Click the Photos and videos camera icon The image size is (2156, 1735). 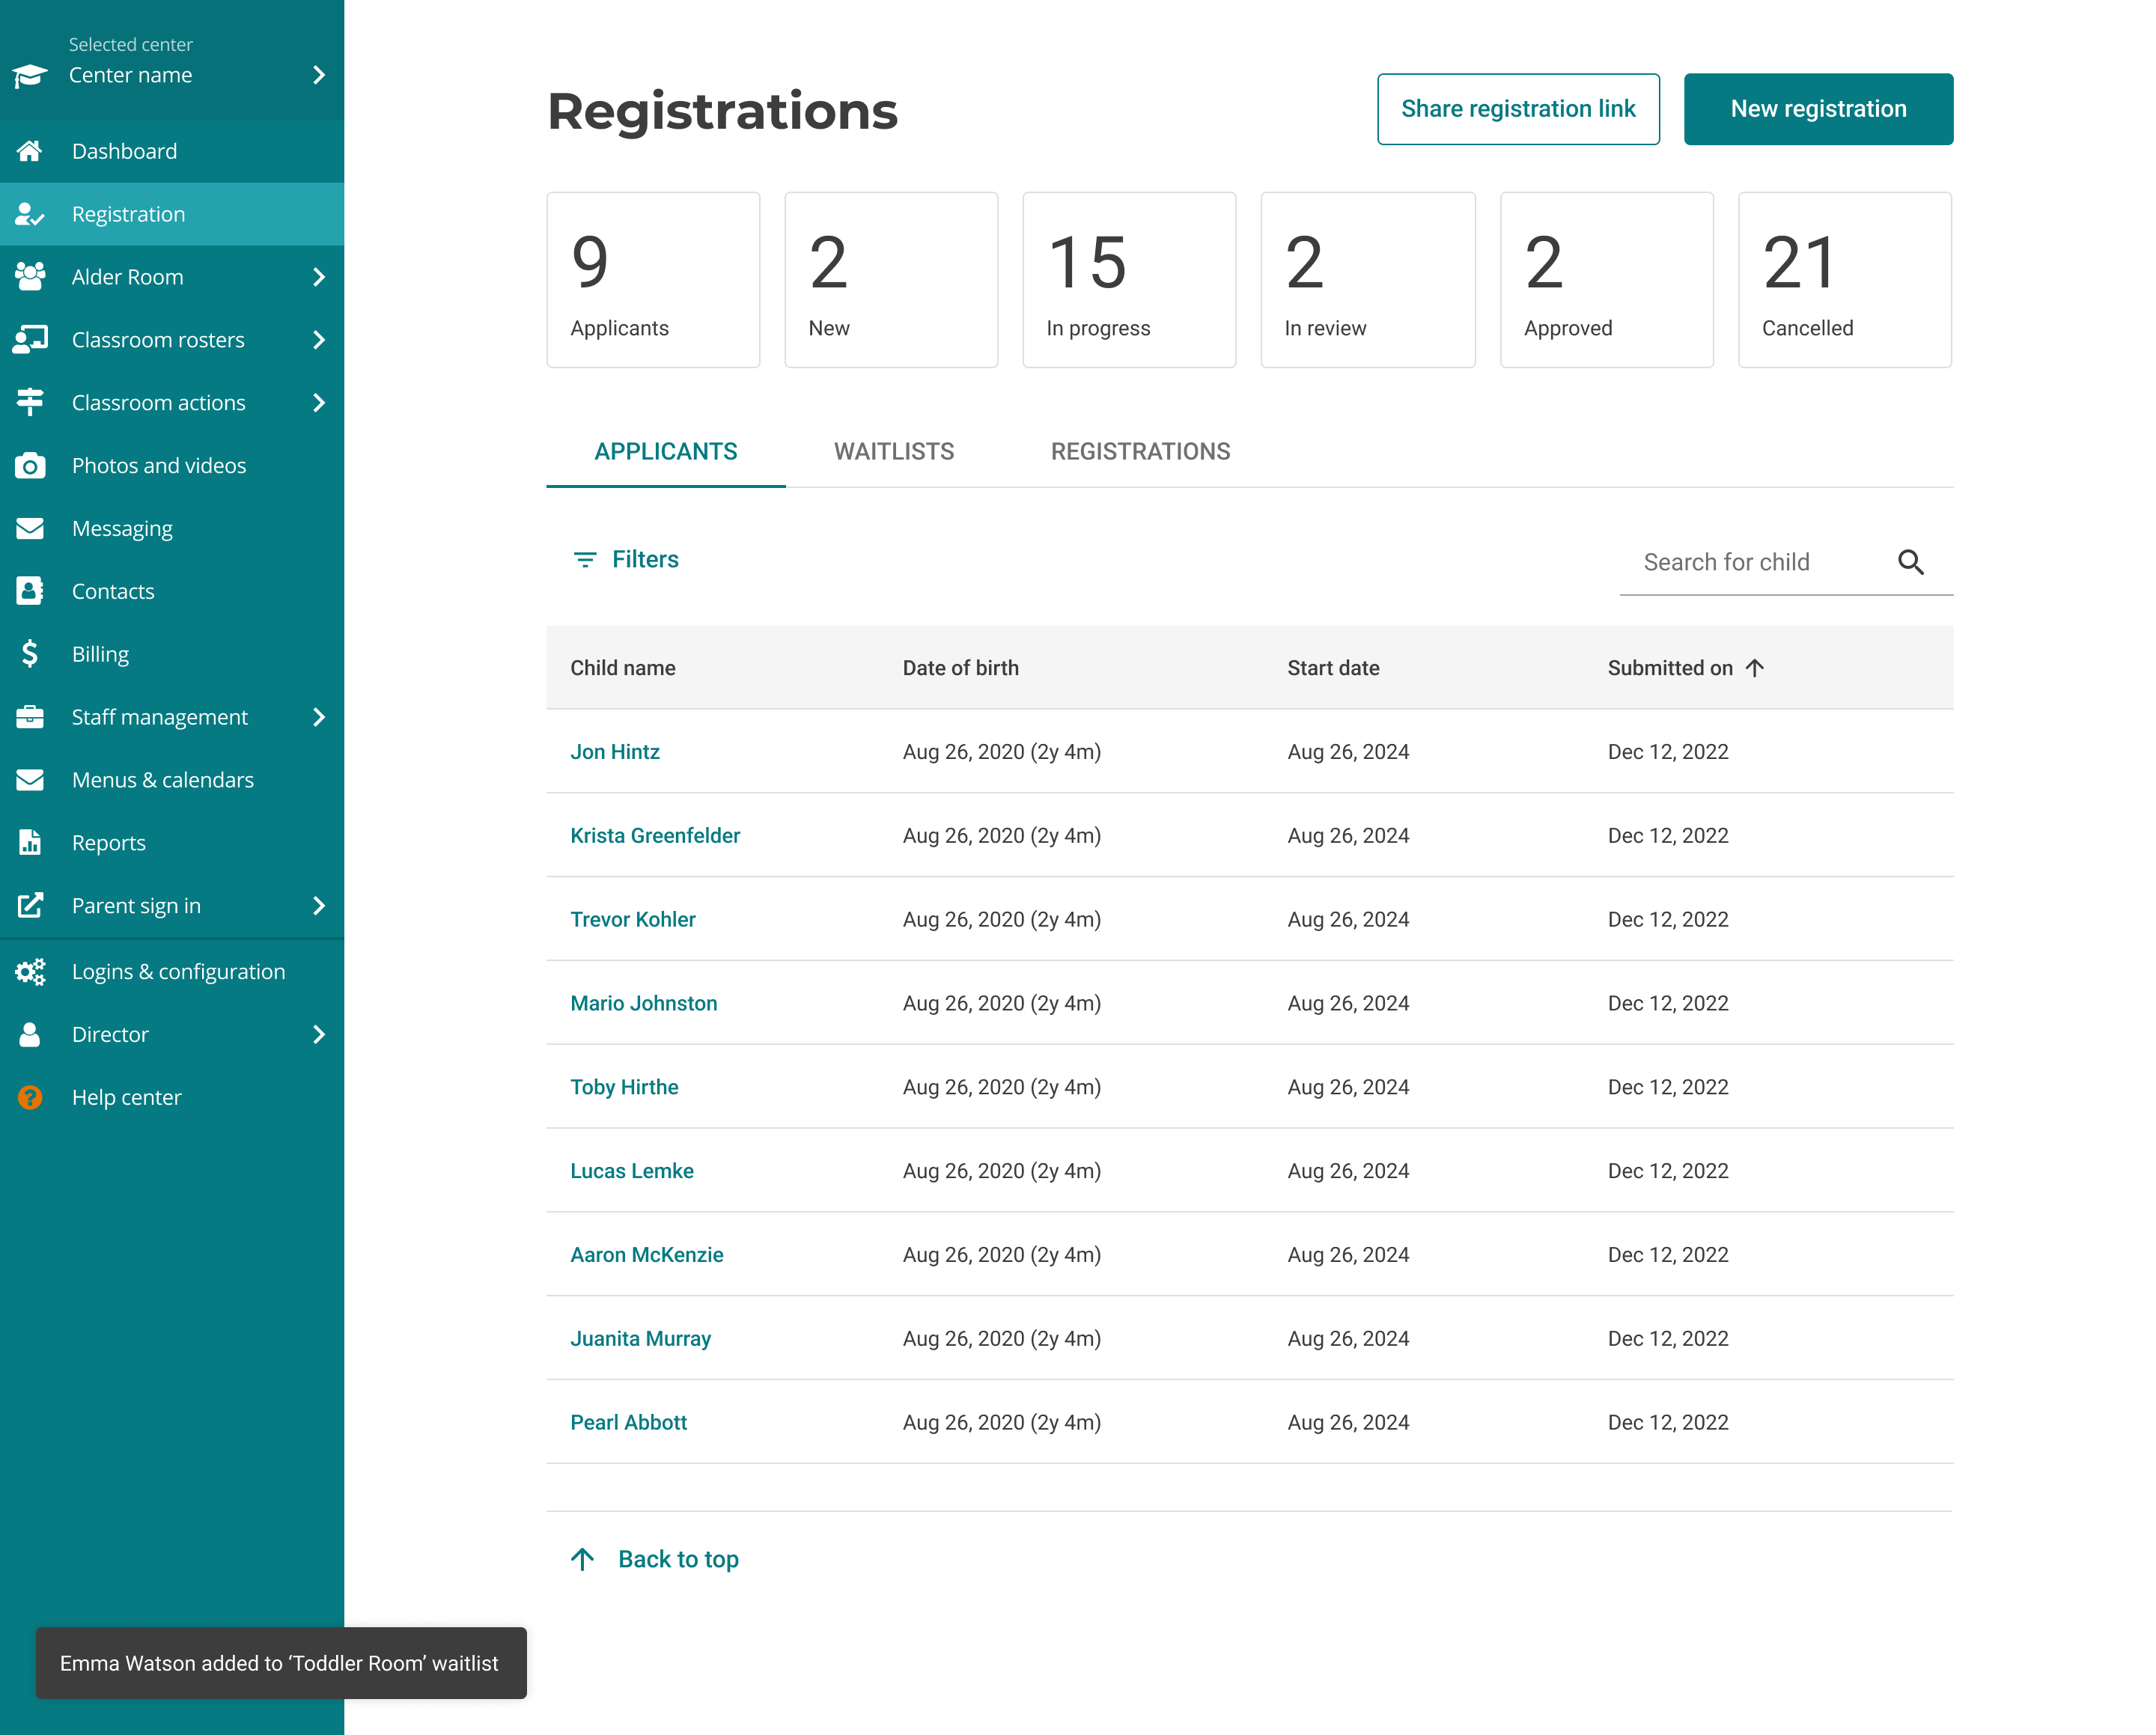[x=30, y=466]
